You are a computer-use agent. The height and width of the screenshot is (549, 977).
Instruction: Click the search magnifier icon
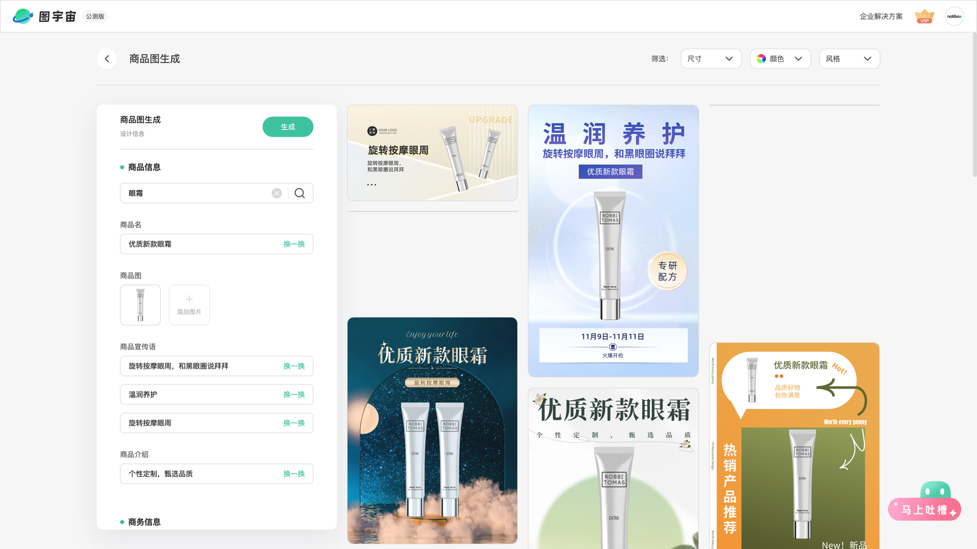[300, 193]
